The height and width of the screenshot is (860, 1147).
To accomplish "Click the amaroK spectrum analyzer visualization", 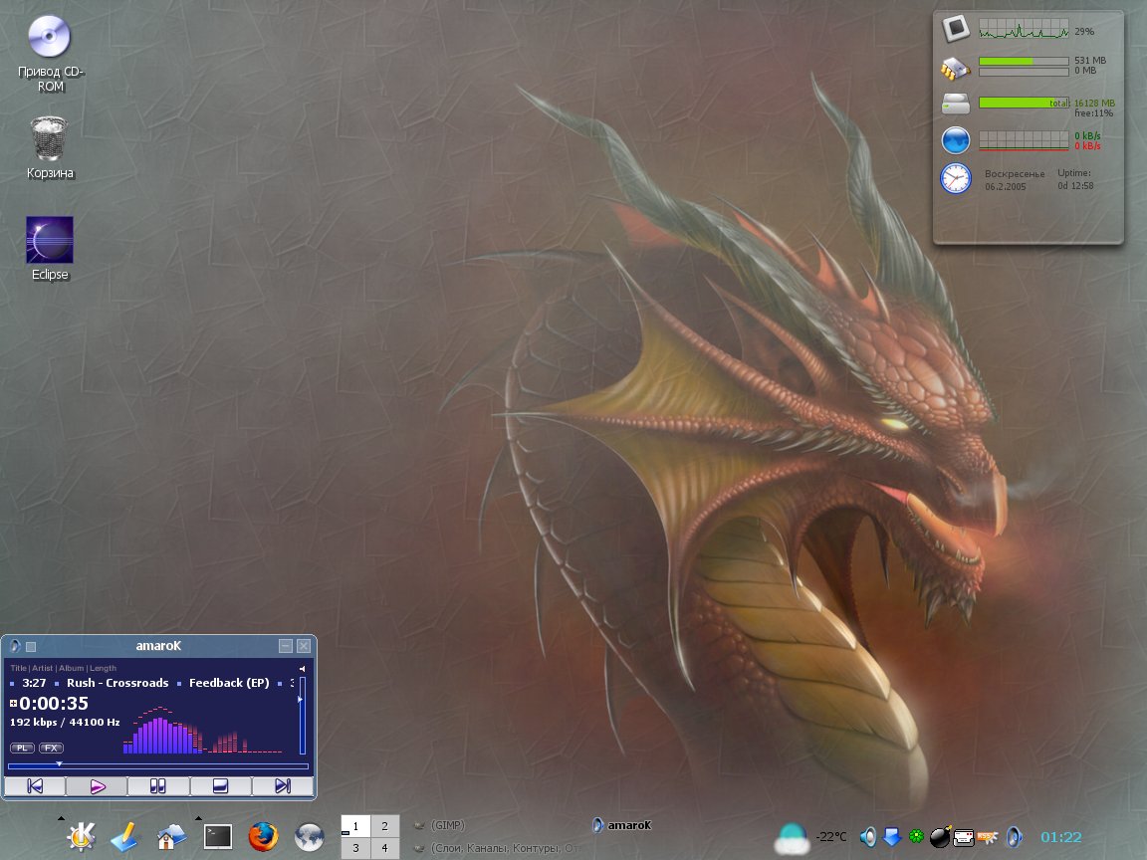I will [203, 730].
